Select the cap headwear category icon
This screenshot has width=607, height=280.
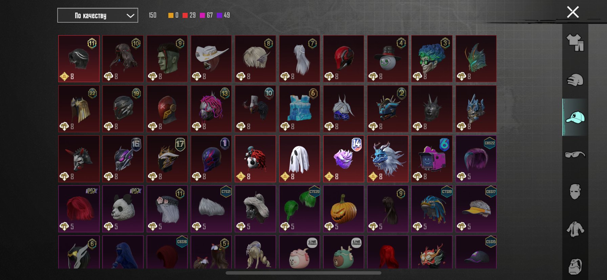point(575,117)
